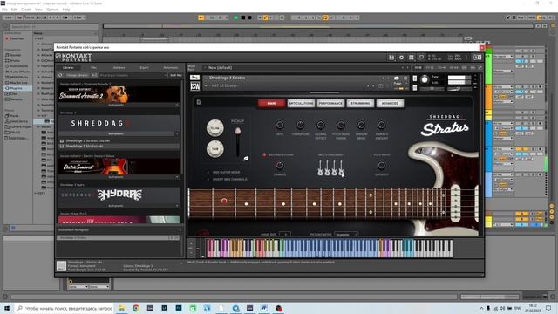Toggle Invert MIDI Channels checkbox
This screenshot has width=558, height=314.
208,179
